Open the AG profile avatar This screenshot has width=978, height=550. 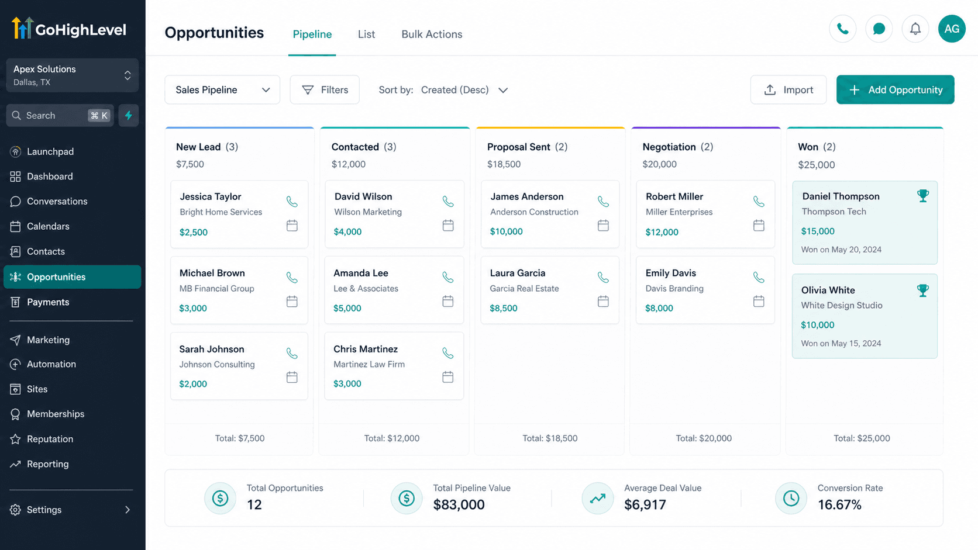click(x=952, y=29)
